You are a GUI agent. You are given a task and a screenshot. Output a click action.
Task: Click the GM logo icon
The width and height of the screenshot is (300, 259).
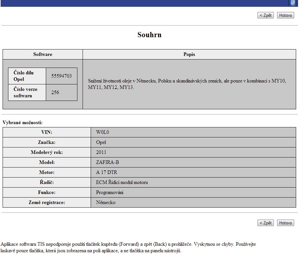click(x=293, y=3)
